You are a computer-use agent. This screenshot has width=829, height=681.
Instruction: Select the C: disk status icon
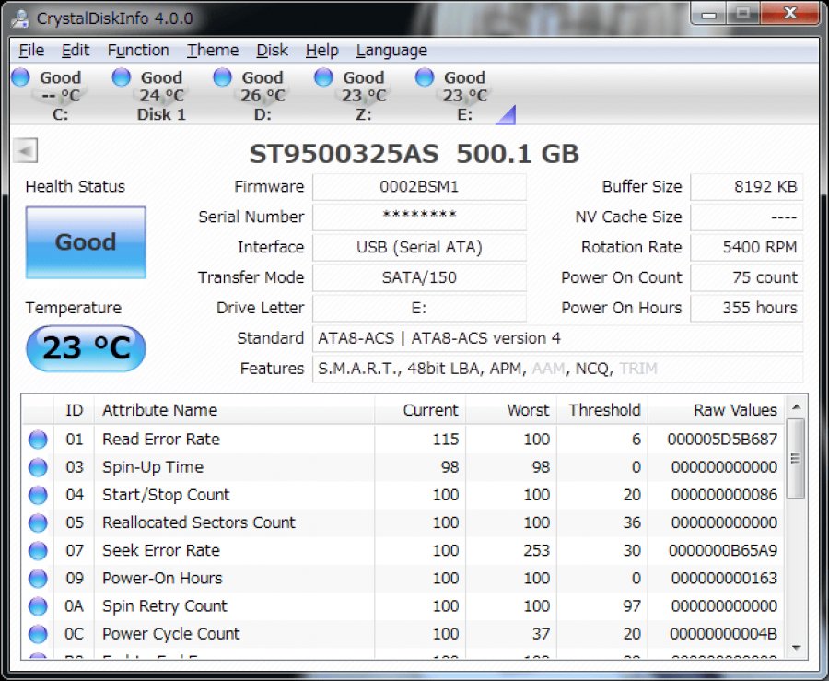point(20,78)
